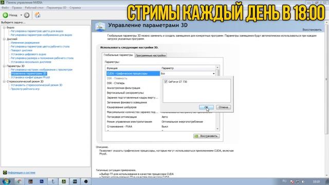Viewport: 329px width, 185px height.
Task: Click the grey Forward arrow icon
Action: pos(27,15)
